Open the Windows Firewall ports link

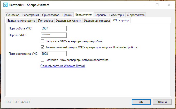click(63, 66)
